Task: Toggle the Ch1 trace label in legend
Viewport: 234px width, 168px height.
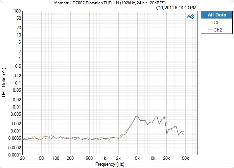Action: 218,23
